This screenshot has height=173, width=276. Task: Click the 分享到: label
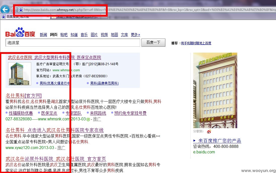[x=198, y=131]
